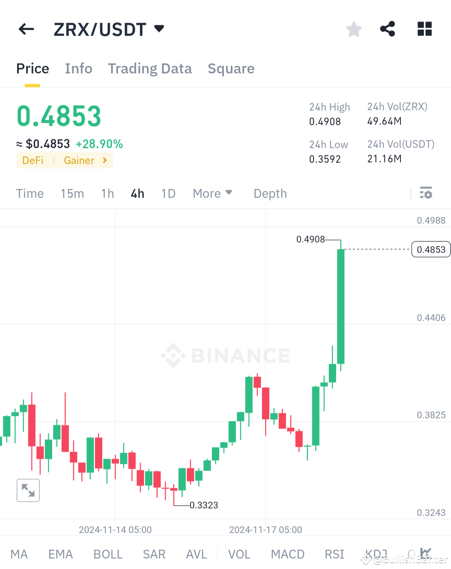Open chart indicator settings icon
Screen dimensions: 451x569
[426, 193]
